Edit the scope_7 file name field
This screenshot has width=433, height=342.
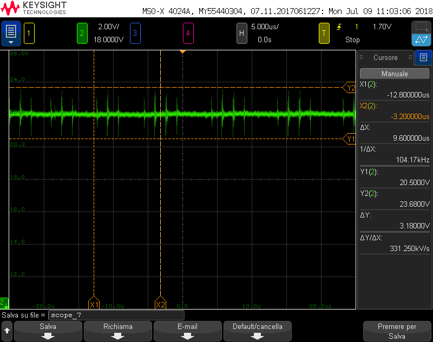point(116,315)
